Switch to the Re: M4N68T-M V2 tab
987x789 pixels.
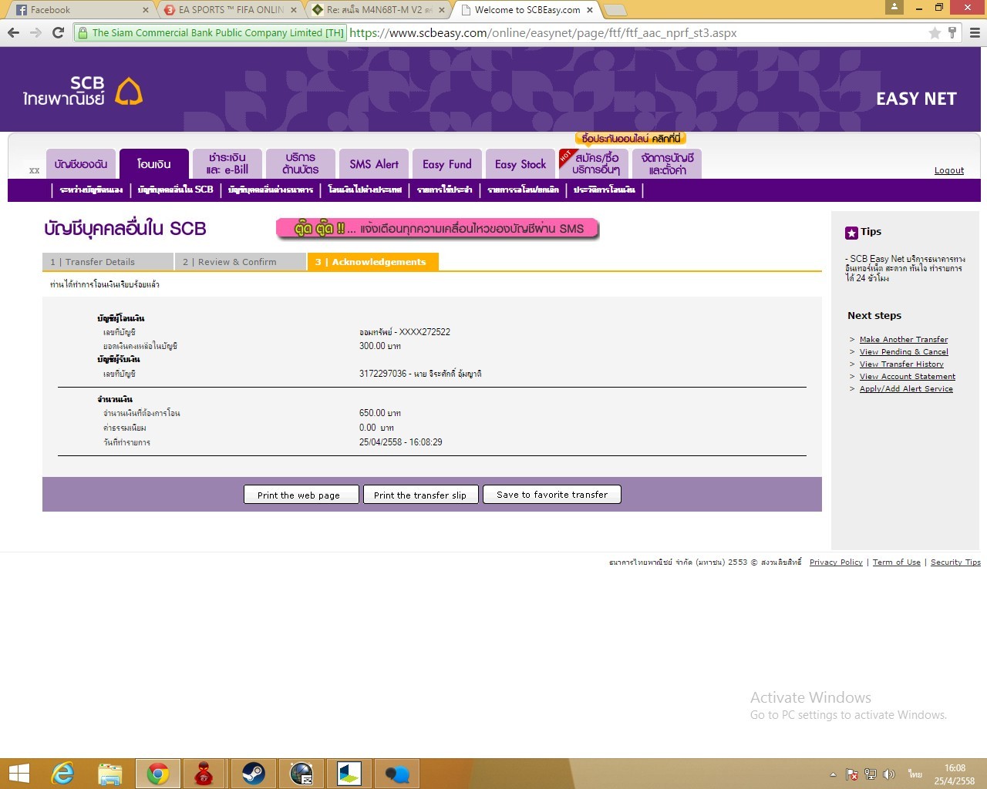tap(378, 10)
